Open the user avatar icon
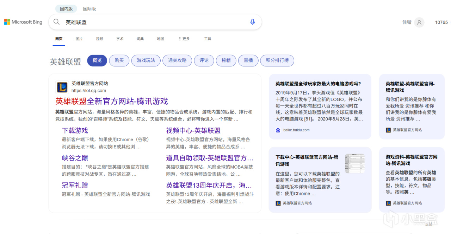 [x=419, y=22]
